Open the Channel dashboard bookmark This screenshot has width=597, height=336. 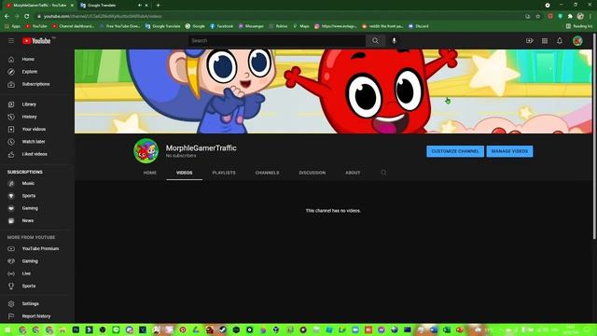(x=73, y=26)
